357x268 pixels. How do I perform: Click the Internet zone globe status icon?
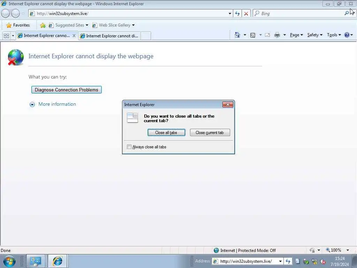216,251
